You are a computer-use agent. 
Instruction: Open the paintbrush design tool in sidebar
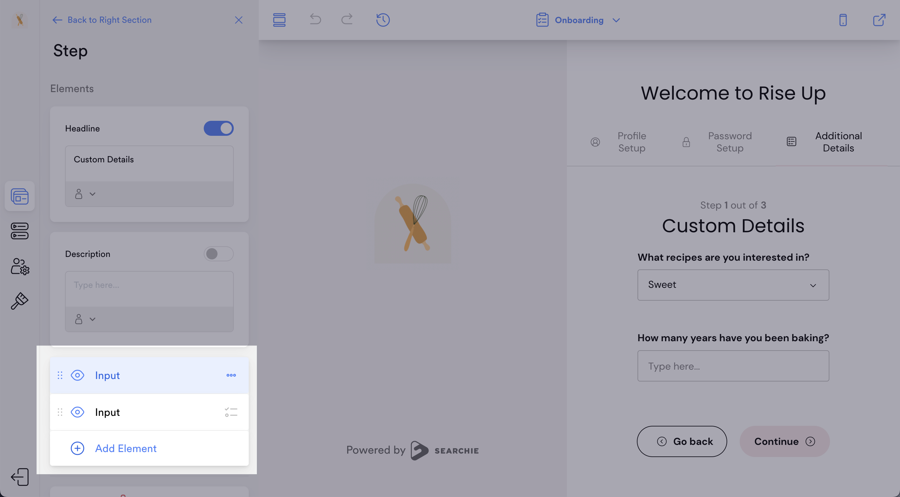click(20, 301)
